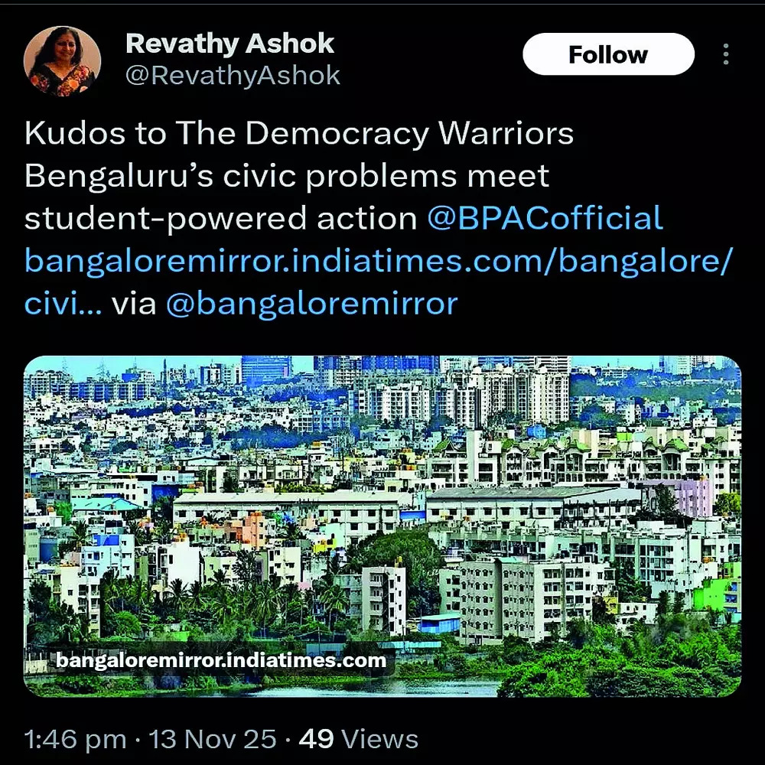Select the "Bengaluru's civic problems meet" line
This screenshot has width=765, height=765.
[x=287, y=175]
